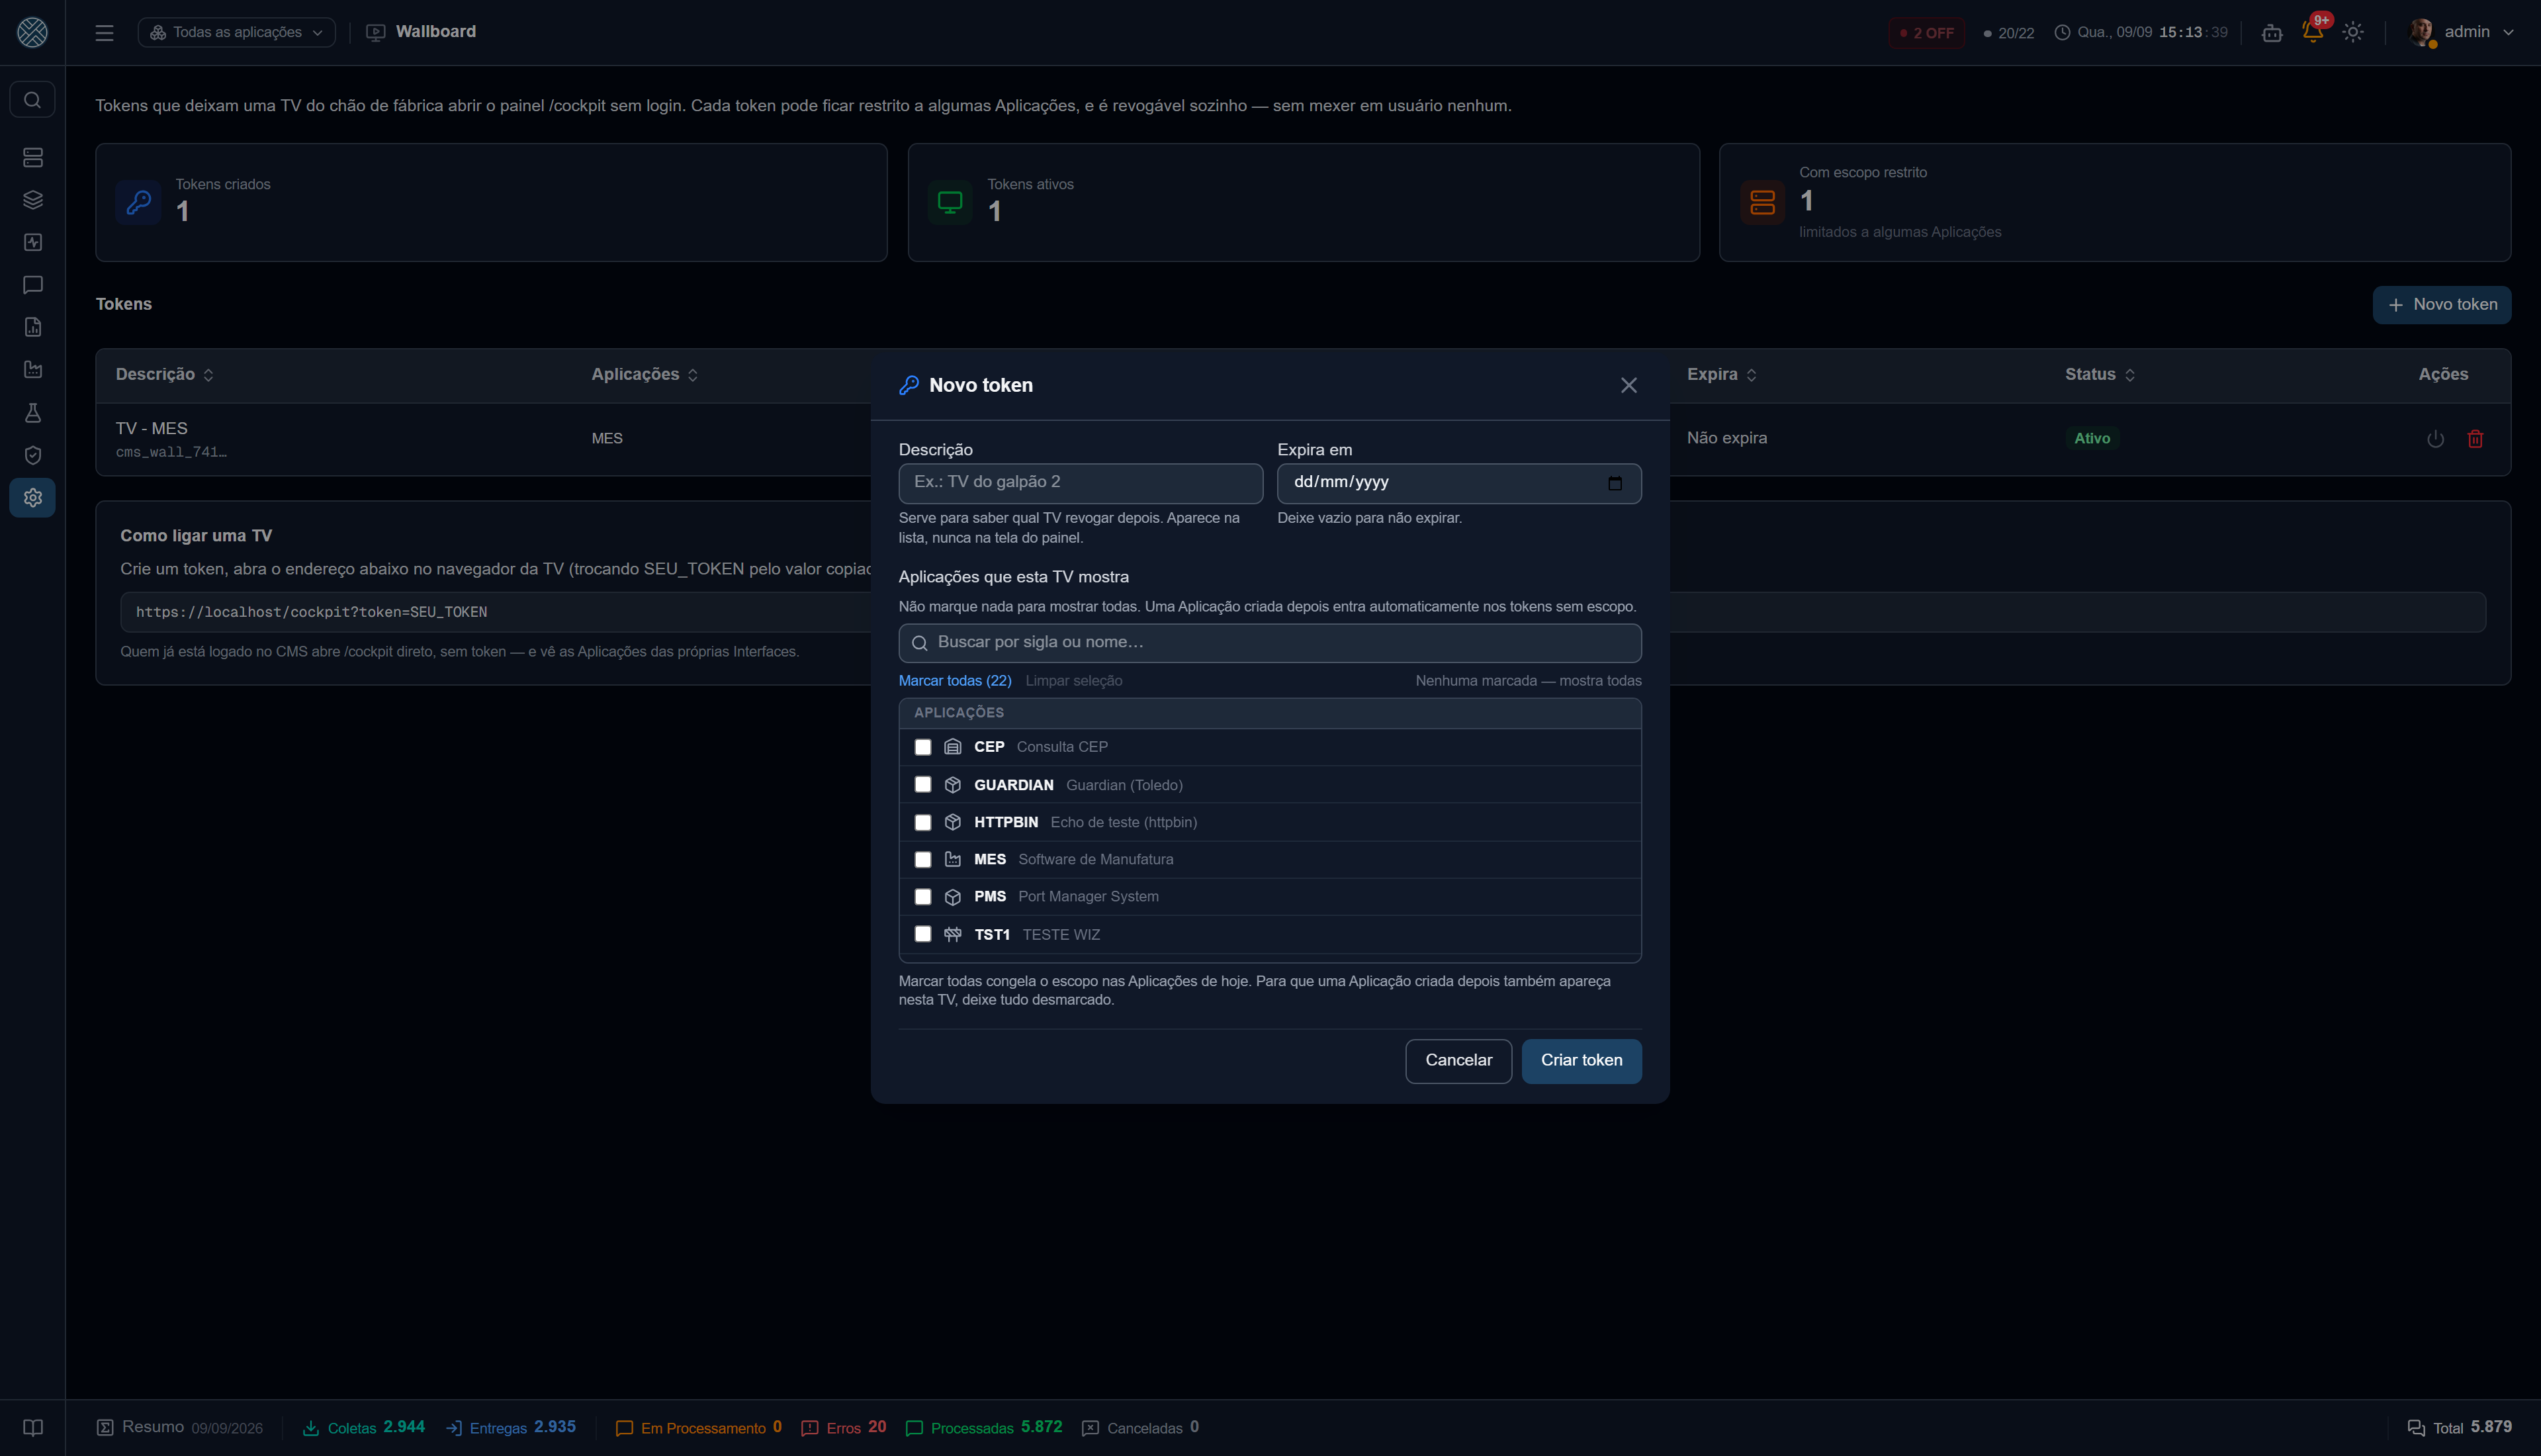Sort the table by Status column

coord(2100,374)
